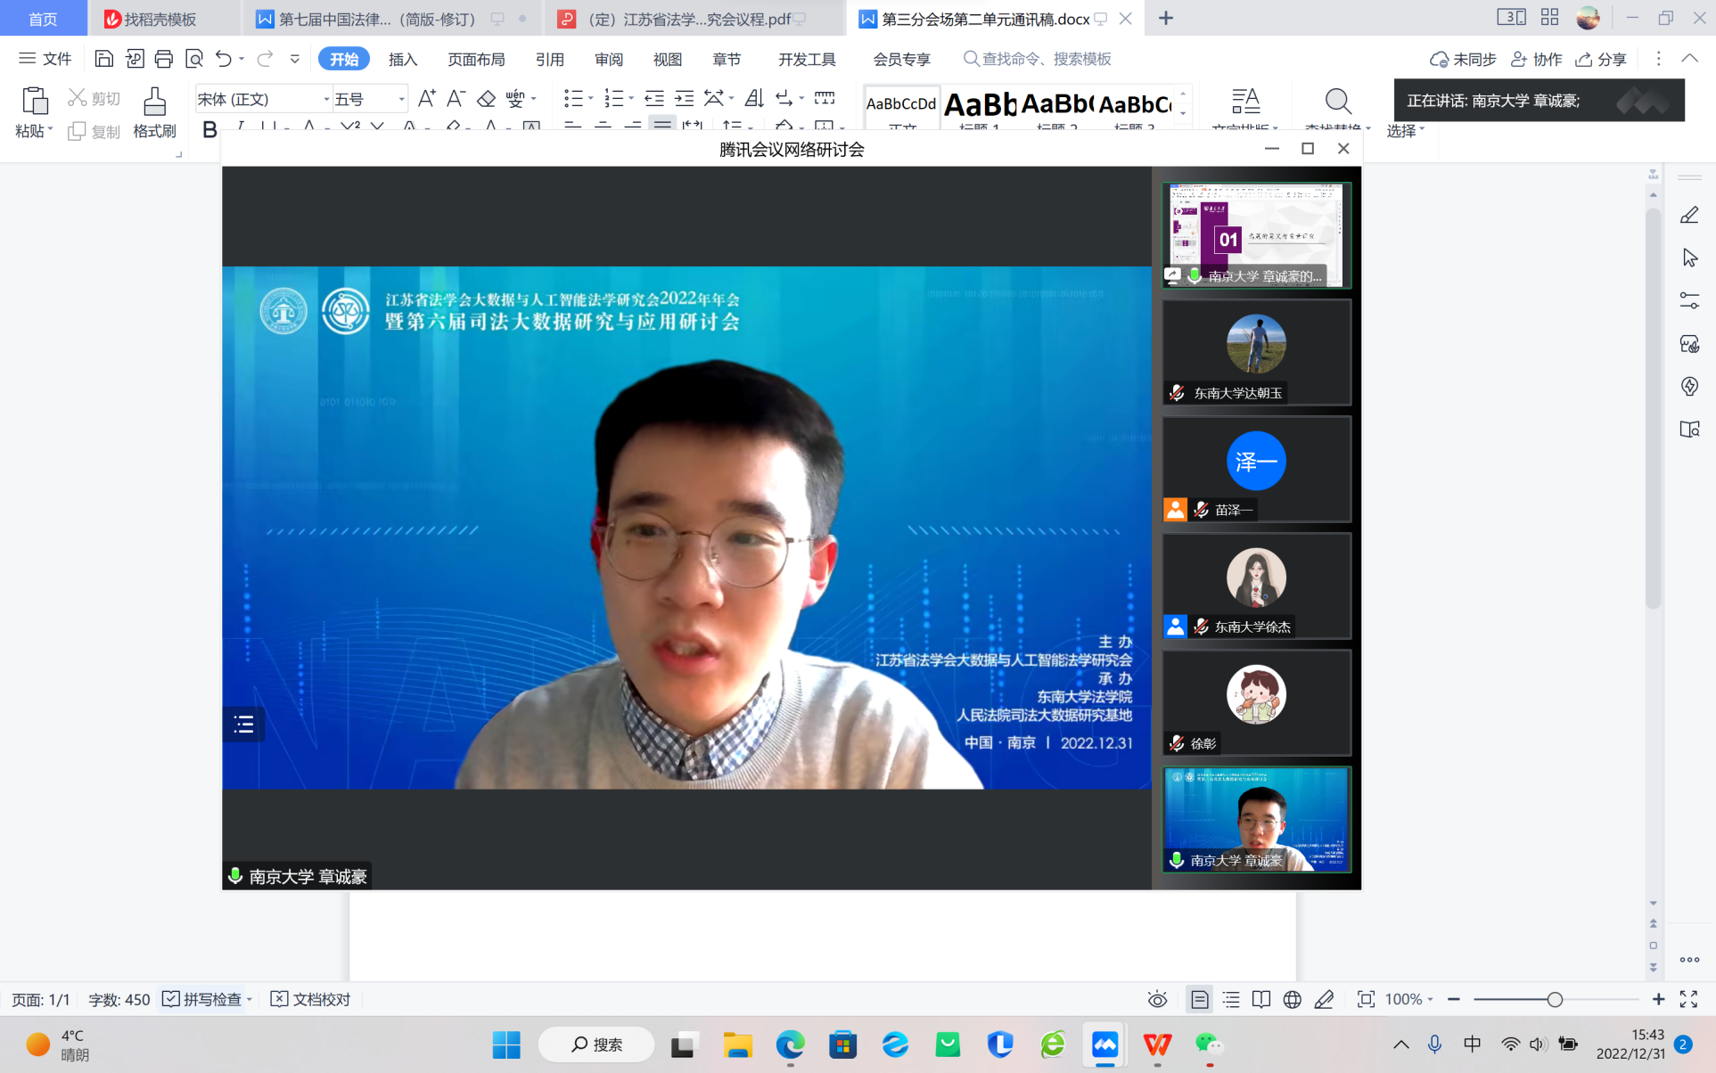Toggle document proofreading (文档校对)
The image size is (1716, 1073).
pyautogui.click(x=310, y=999)
